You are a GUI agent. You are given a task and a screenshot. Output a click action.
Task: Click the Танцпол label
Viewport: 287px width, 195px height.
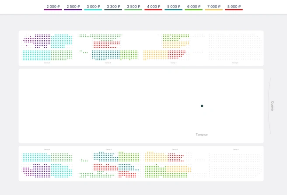[x=202, y=135]
